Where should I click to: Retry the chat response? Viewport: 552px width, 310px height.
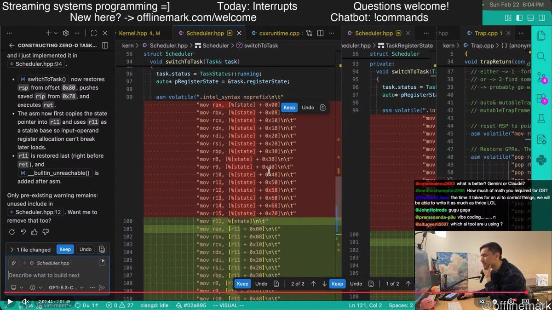click(11, 232)
